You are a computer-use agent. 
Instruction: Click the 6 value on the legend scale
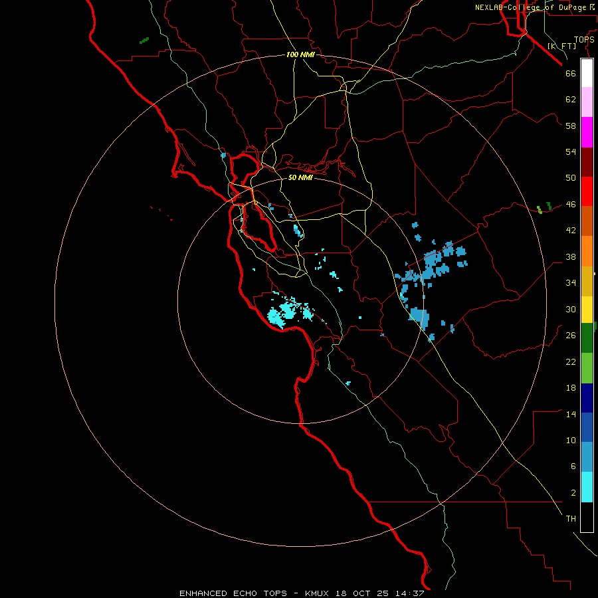573,466
